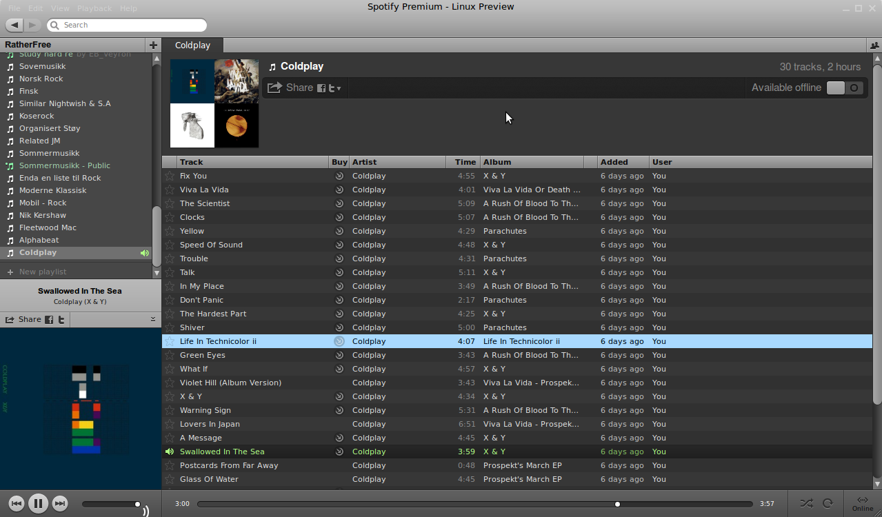Click the speaker icon beside Swallowed In The Sea

coord(170,452)
